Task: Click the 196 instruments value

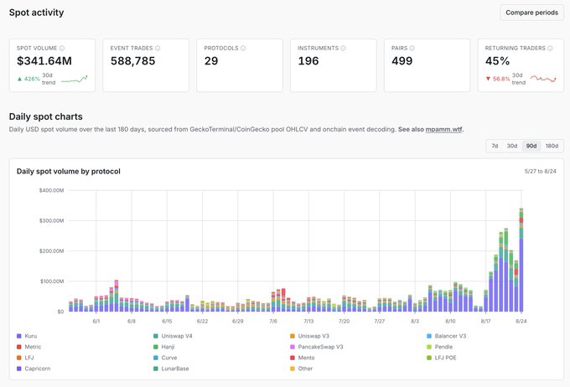Action: 308,60
